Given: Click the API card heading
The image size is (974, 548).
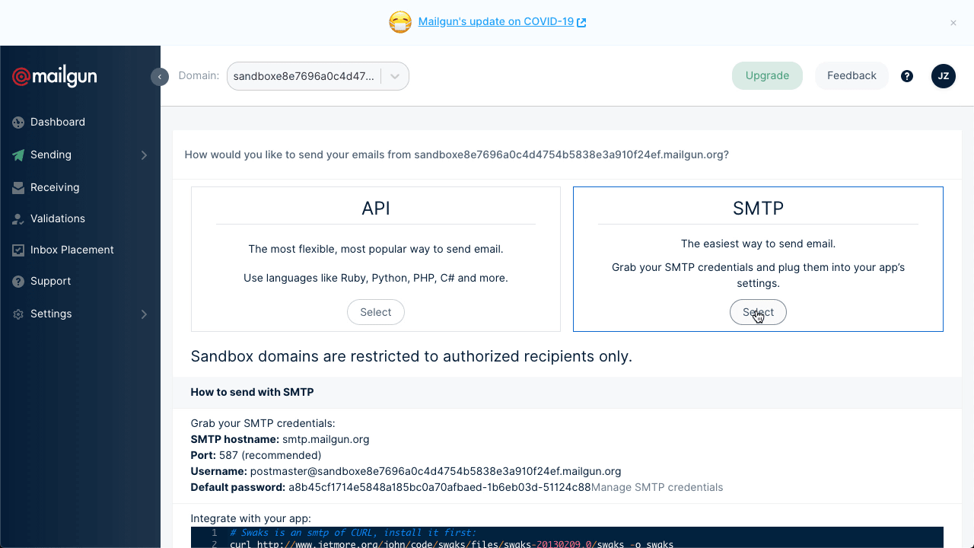Looking at the screenshot, I should pyautogui.click(x=376, y=209).
